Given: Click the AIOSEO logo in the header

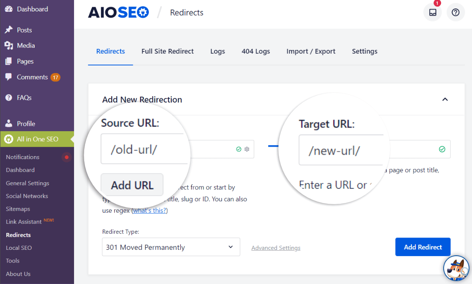Looking at the screenshot, I should (118, 12).
